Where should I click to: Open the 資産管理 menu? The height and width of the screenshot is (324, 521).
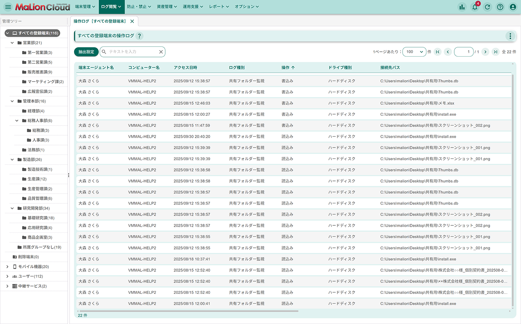point(167,7)
